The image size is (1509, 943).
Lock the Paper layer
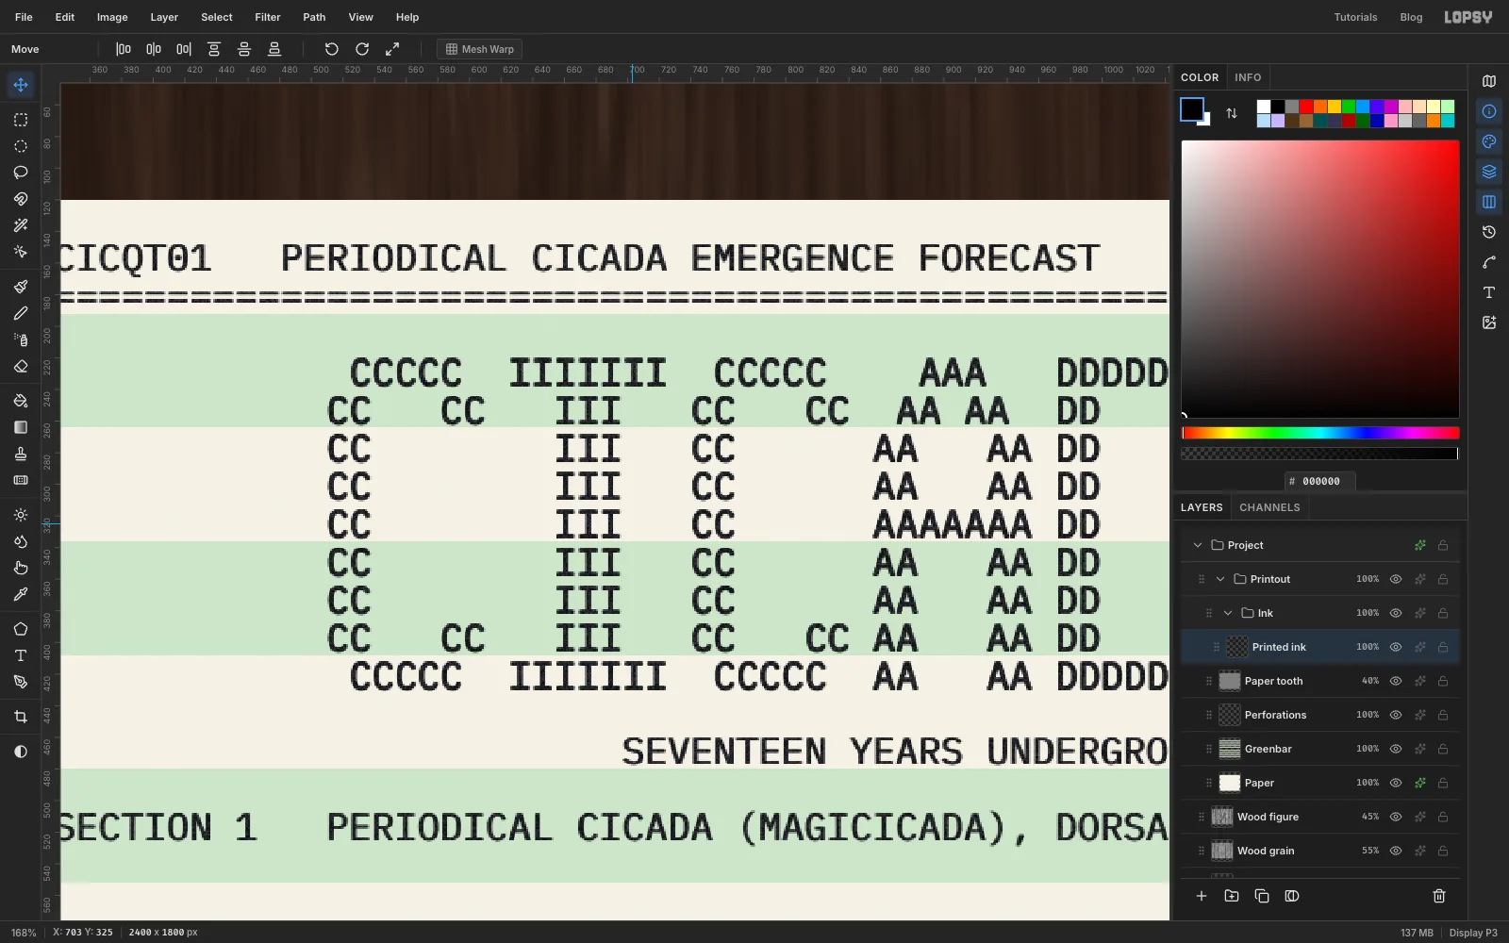(x=1443, y=783)
